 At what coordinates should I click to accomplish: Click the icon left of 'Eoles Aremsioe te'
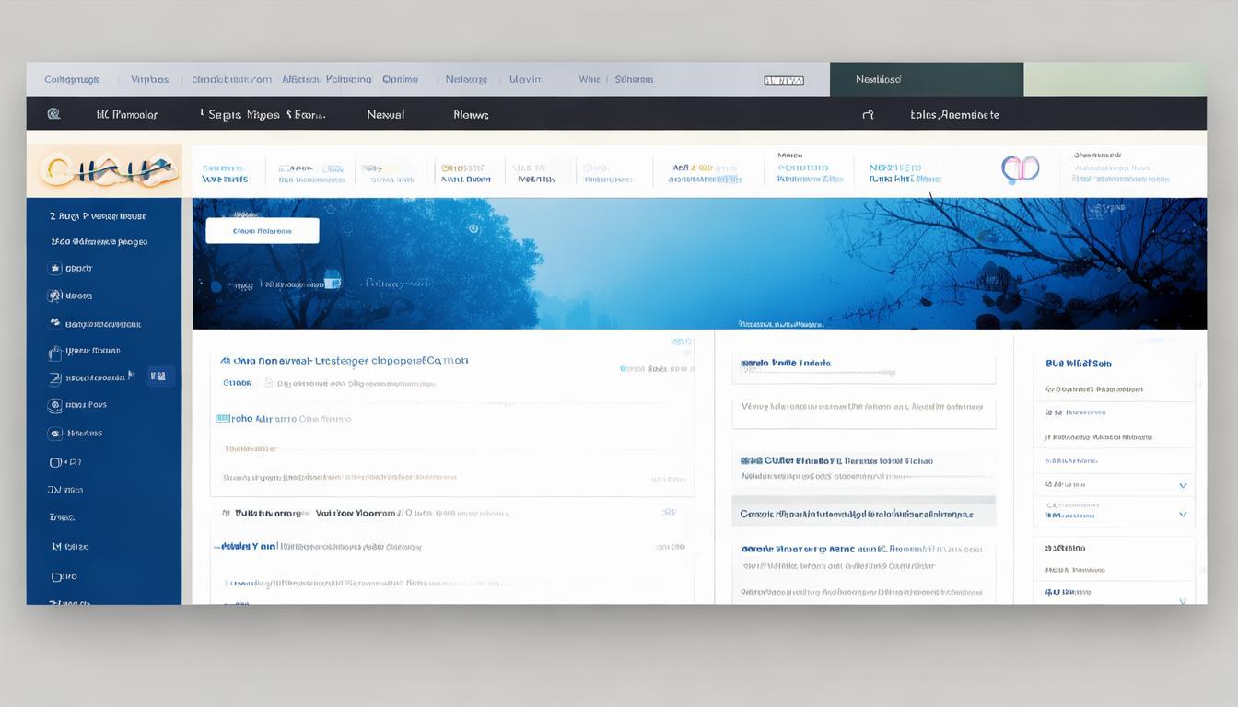(x=867, y=114)
